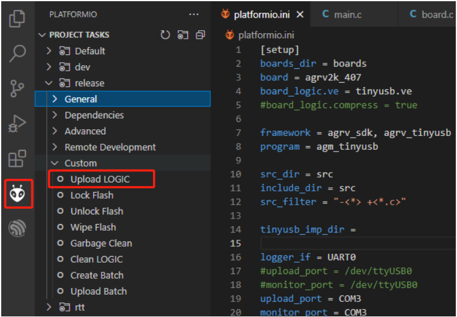Click line number 10 in gutter
Image resolution: width=457 pixels, height=317 pixels.
coord(236,174)
